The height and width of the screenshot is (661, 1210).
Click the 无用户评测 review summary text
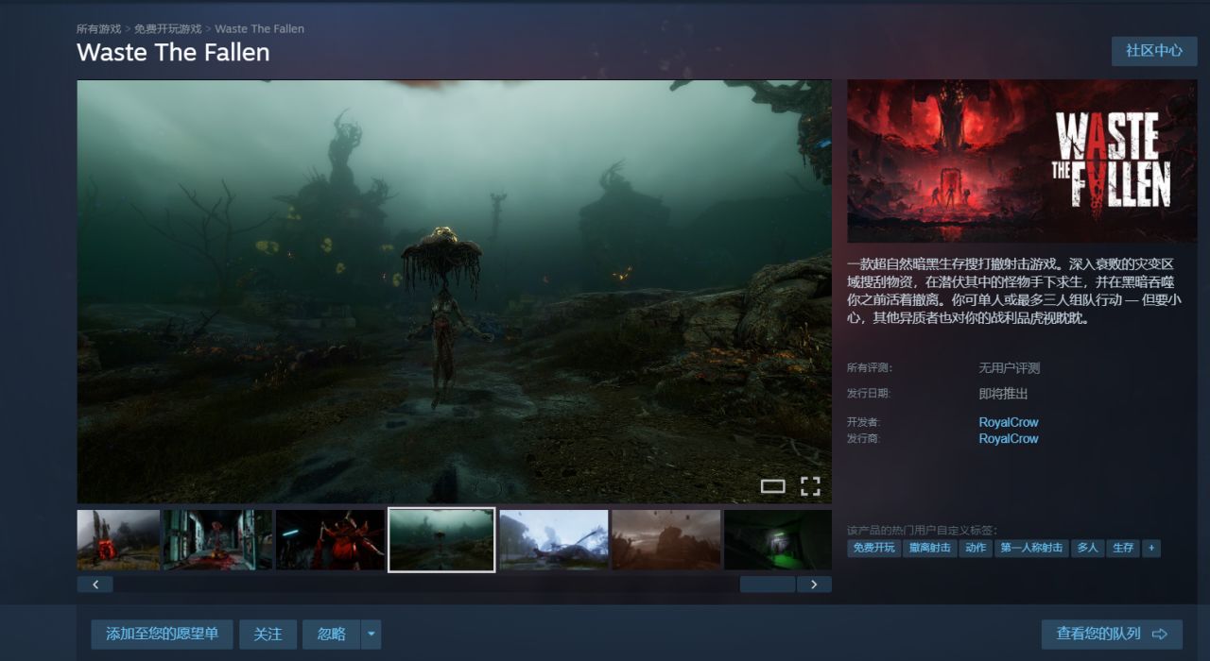click(1009, 368)
